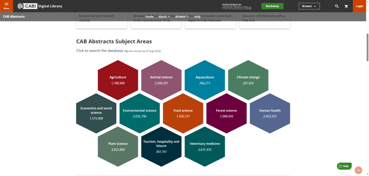The image size is (369, 176).
Task: Click the green Bookshop button
Action: coord(272,6)
